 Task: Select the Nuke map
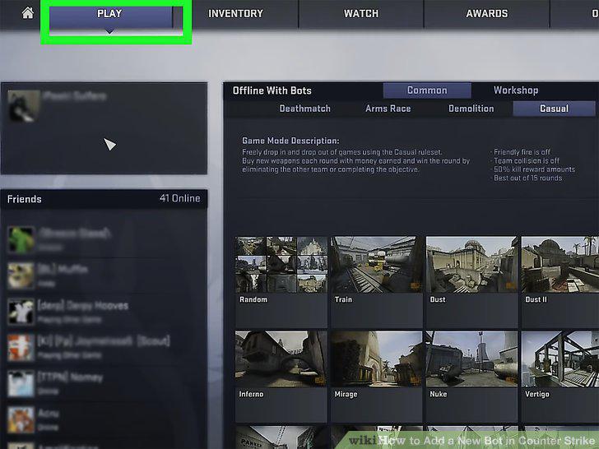click(x=471, y=359)
